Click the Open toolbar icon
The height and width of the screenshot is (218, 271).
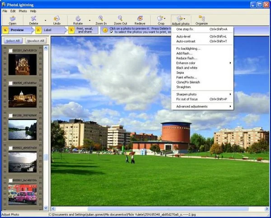(x=12, y=19)
